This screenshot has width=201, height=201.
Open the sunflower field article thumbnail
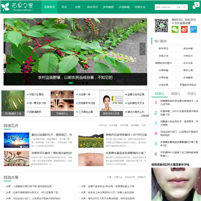91,140
